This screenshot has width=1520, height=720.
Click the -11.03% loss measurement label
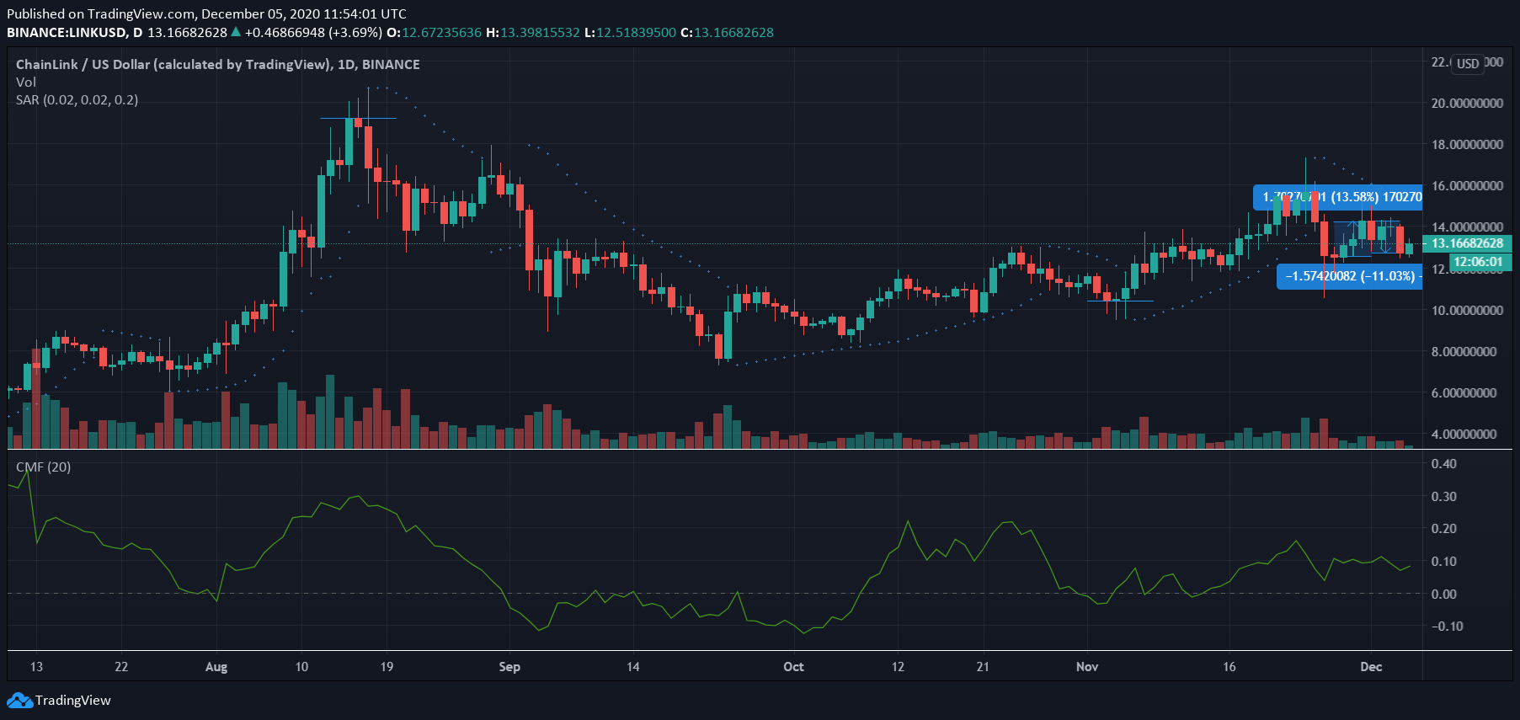(x=1349, y=276)
